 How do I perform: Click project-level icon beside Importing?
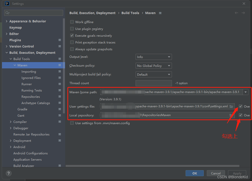tap(60, 71)
